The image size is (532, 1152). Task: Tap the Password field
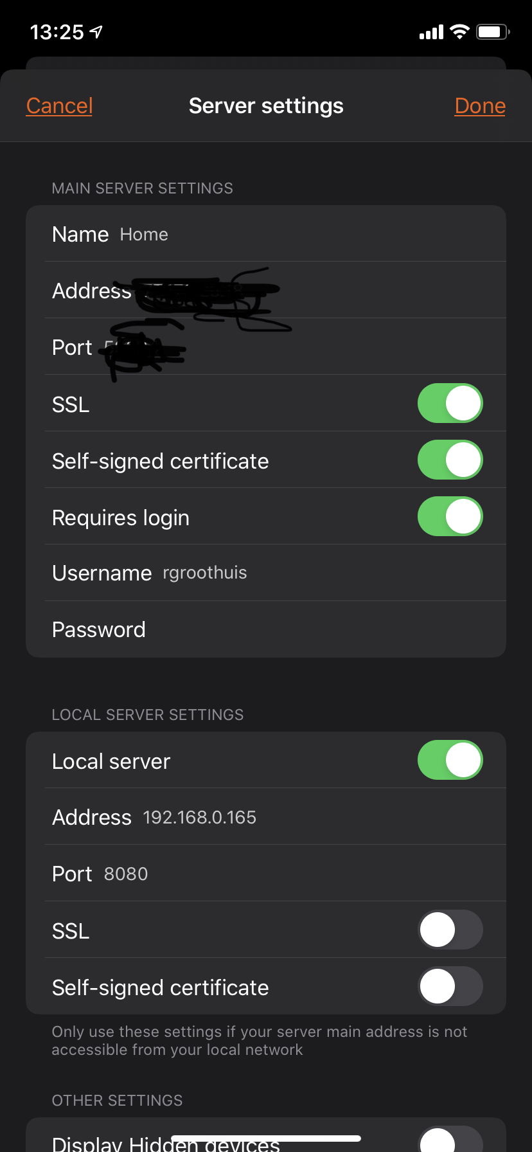point(266,630)
